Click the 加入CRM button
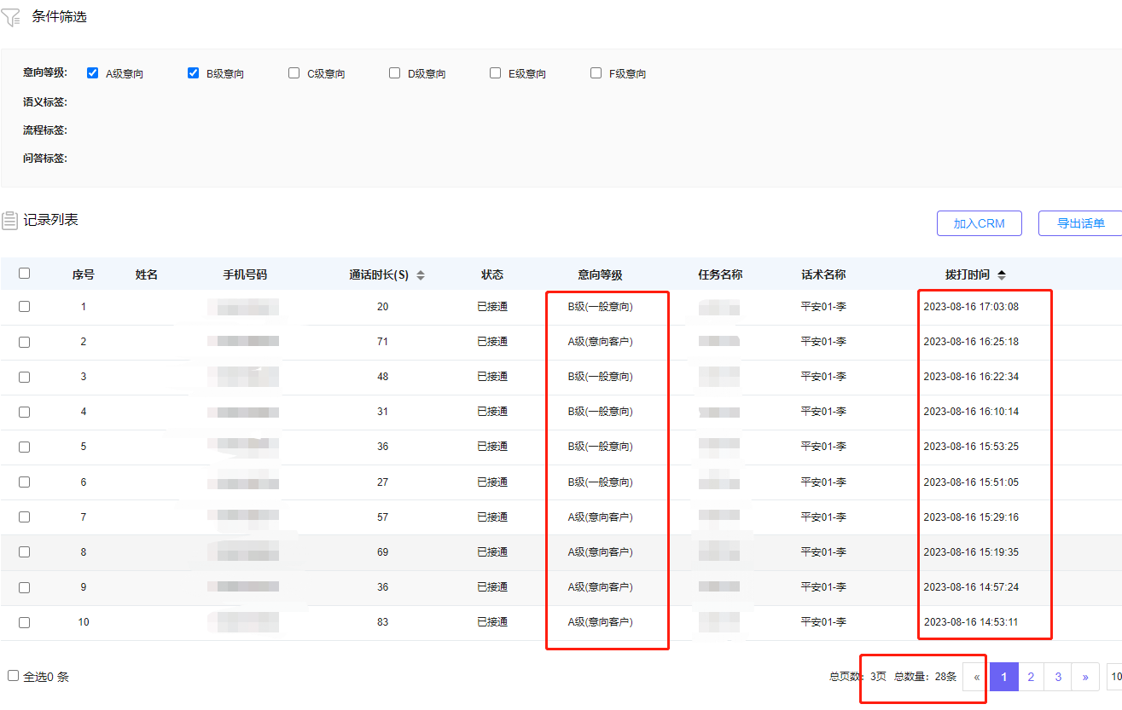 [x=979, y=223]
